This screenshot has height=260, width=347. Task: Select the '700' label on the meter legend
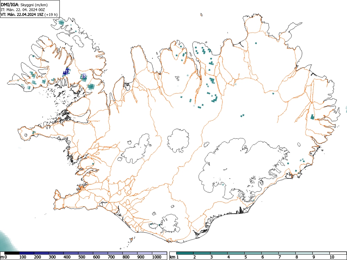[111, 257]
